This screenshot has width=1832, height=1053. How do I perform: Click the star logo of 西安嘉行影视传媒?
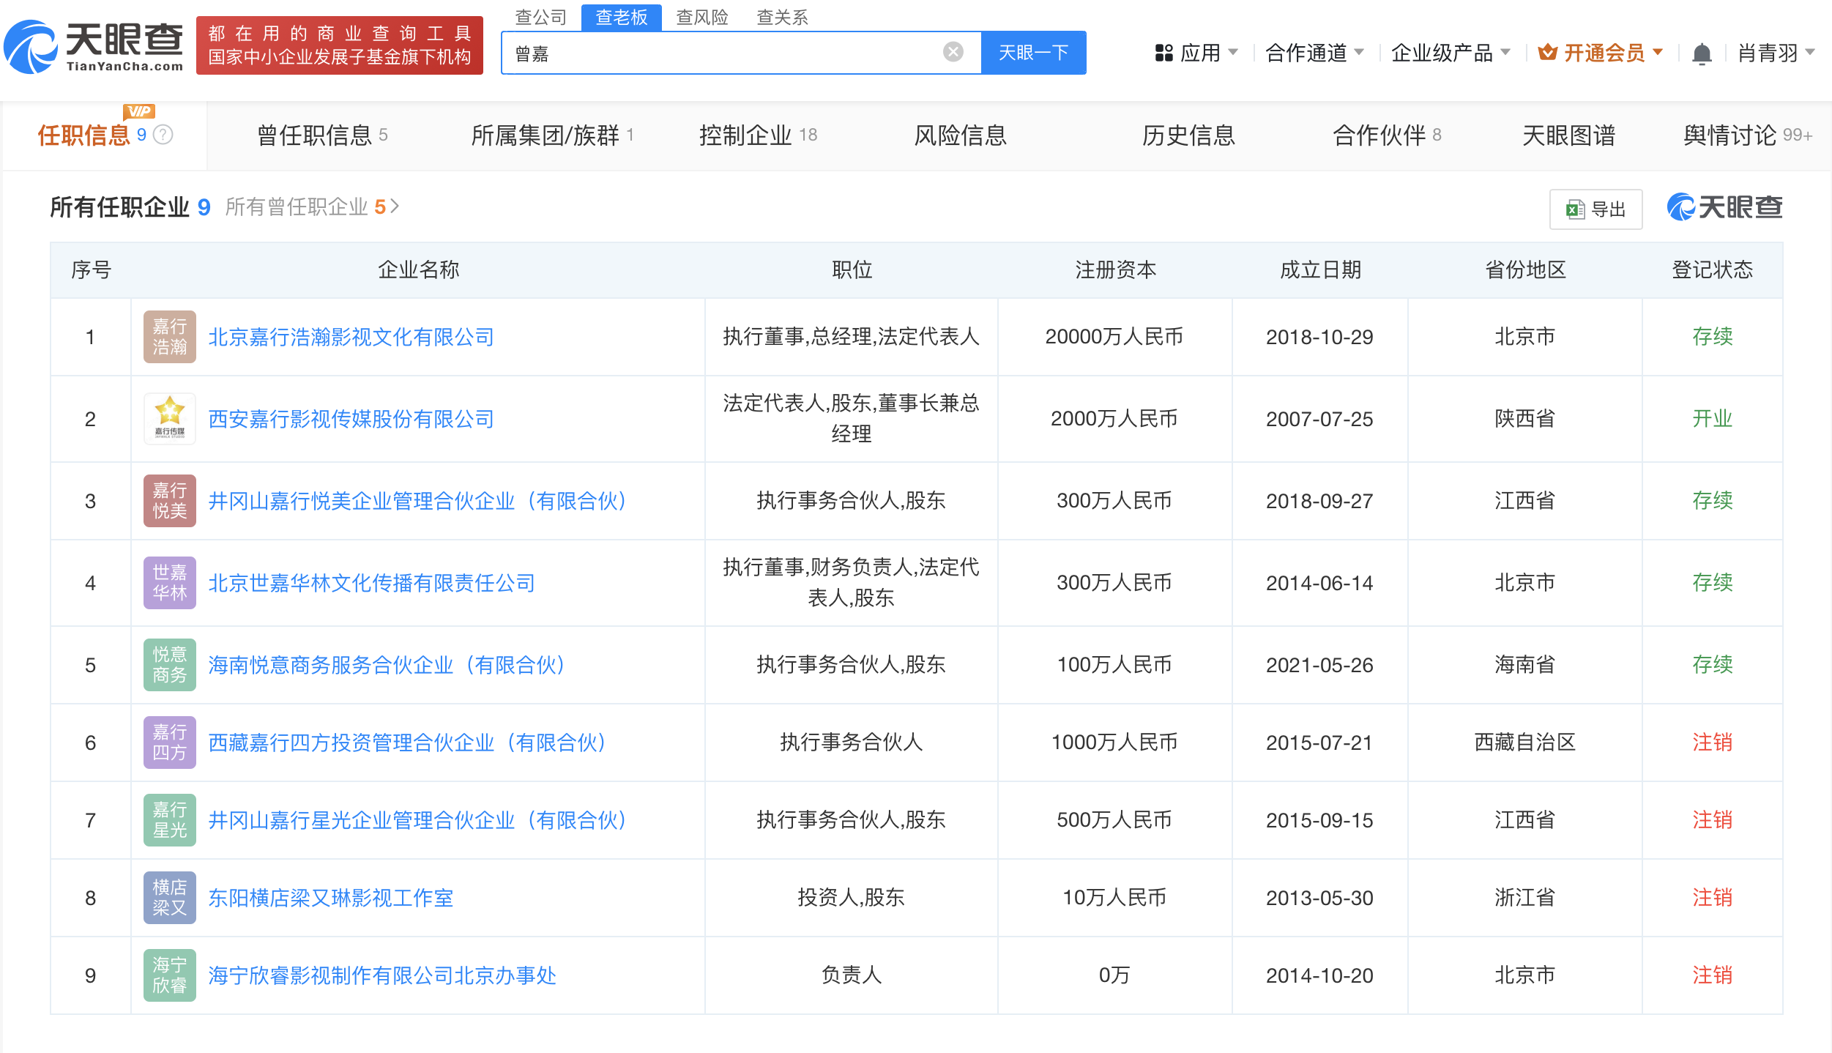point(169,419)
